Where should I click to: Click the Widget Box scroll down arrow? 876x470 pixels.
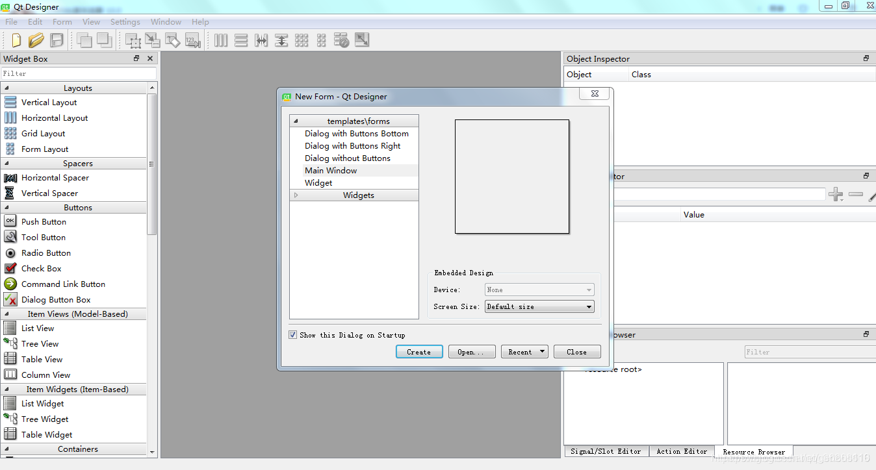point(152,452)
